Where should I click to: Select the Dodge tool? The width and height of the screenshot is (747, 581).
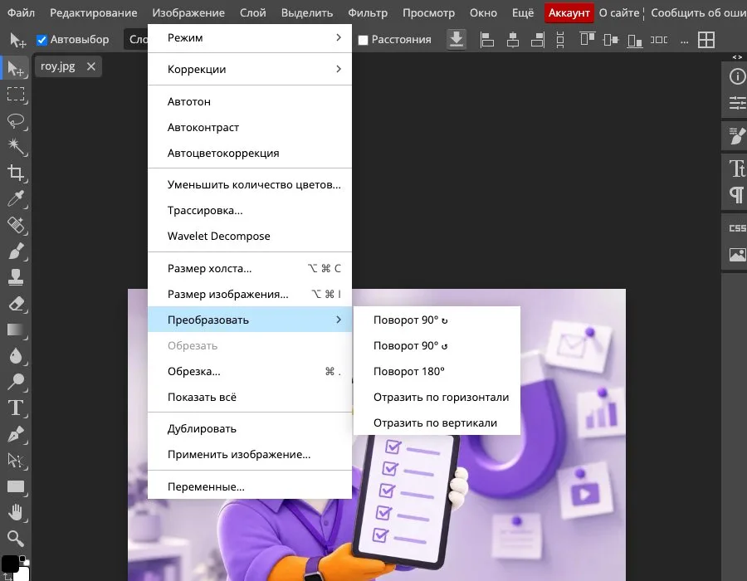click(16, 382)
